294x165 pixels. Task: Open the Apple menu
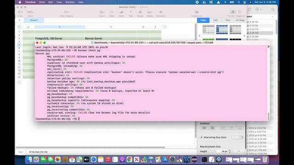[20, 2]
